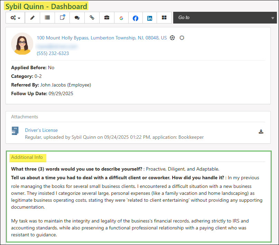
Task: Select the list view icon on the toolbar
Action: point(47,17)
